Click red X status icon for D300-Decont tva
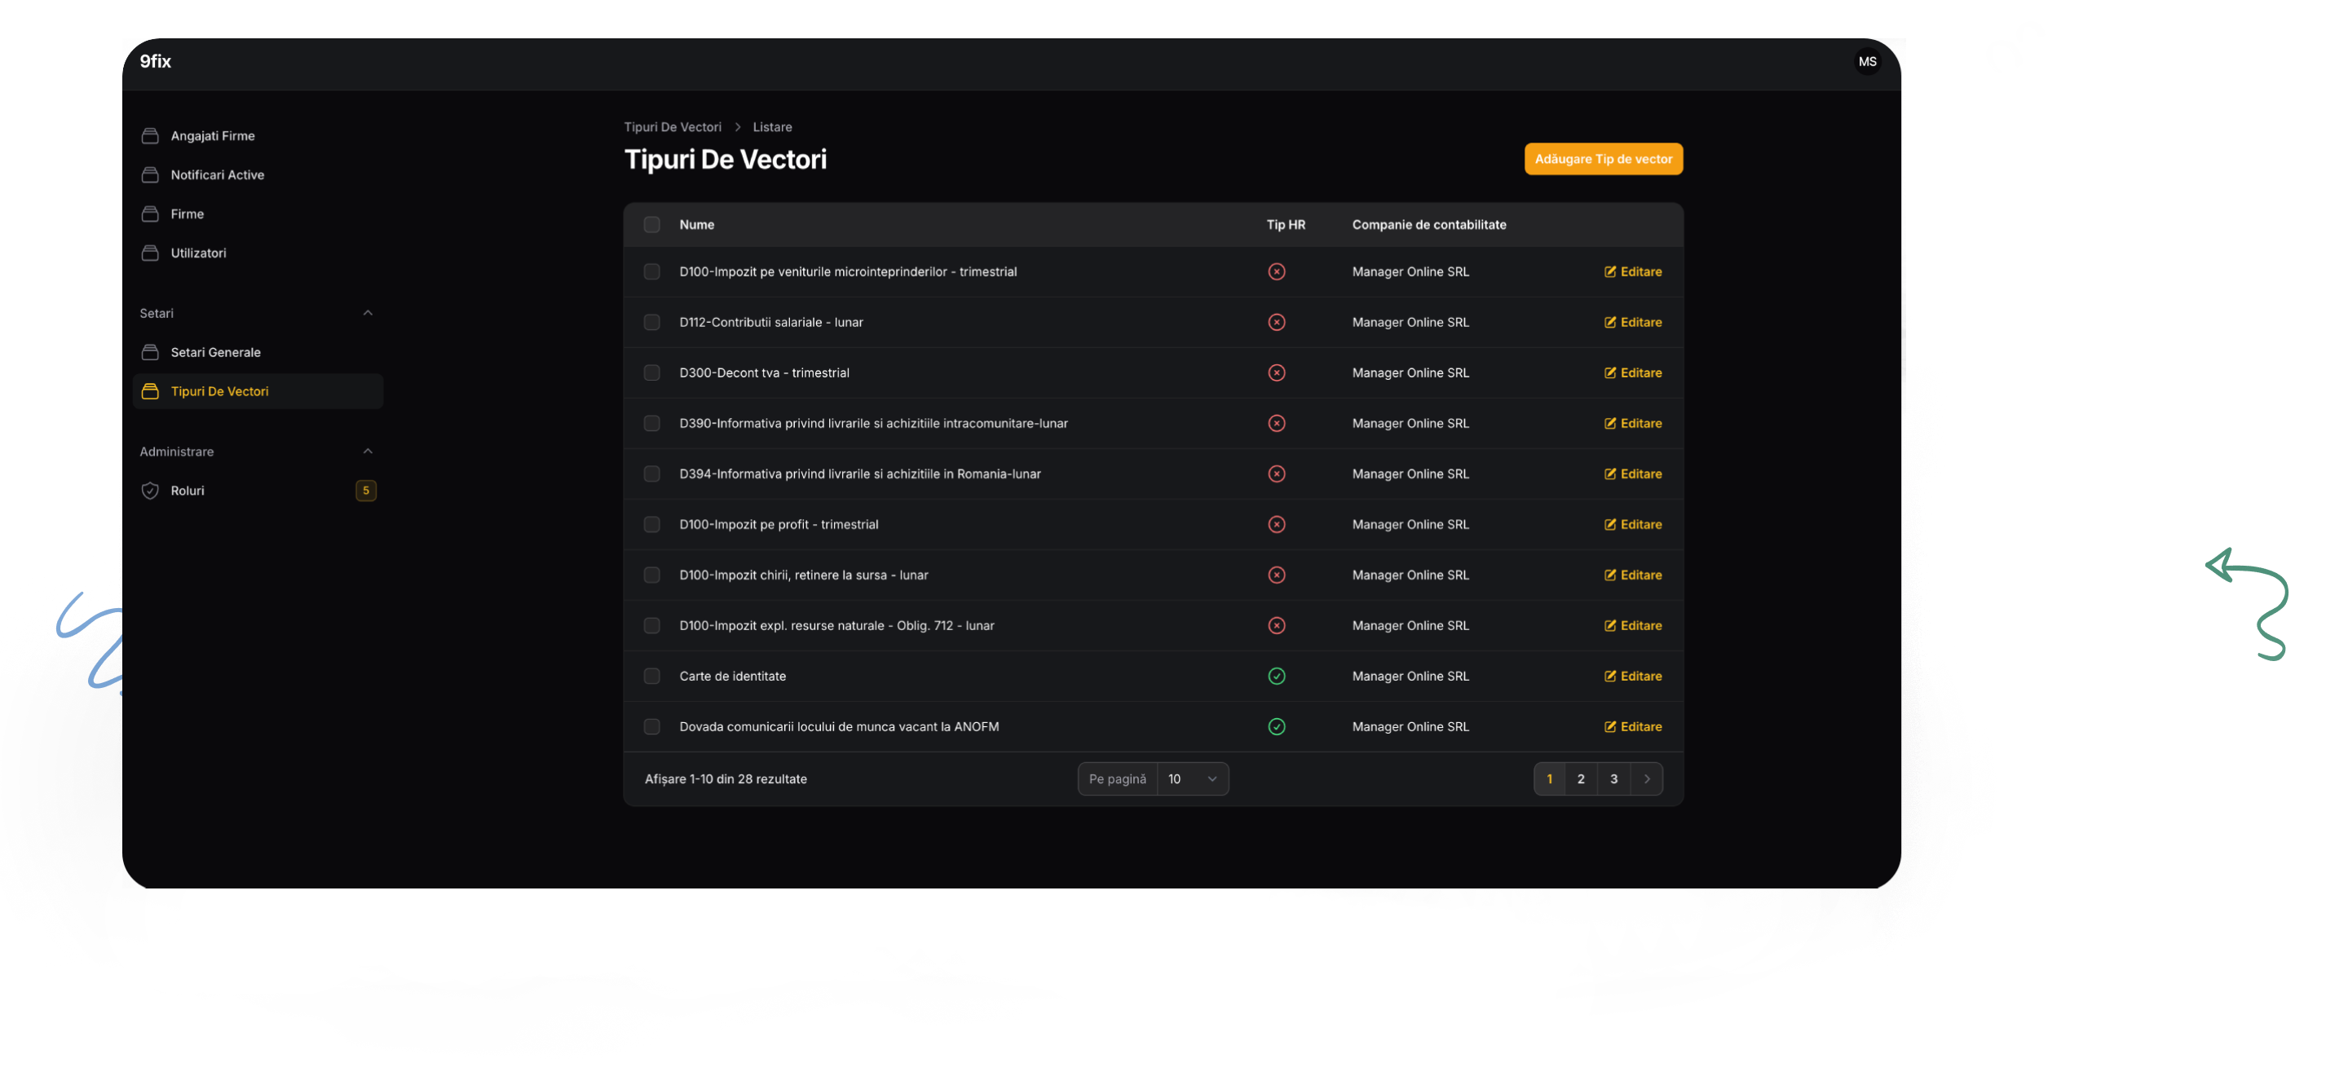 (1276, 373)
